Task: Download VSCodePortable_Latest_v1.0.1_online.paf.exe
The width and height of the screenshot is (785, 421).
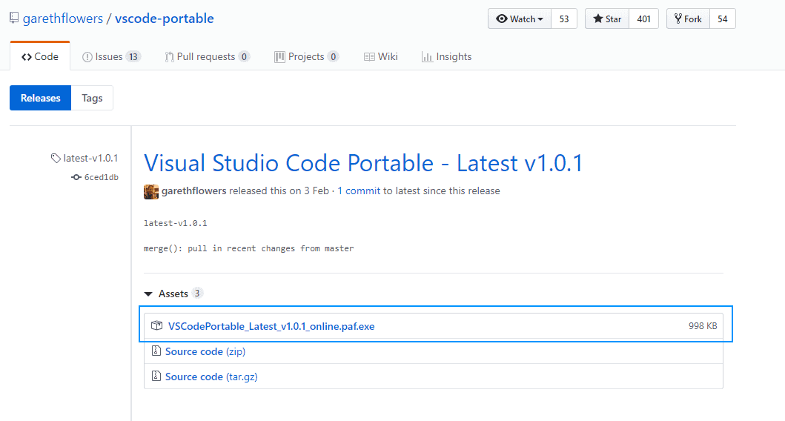Action: pyautogui.click(x=271, y=326)
